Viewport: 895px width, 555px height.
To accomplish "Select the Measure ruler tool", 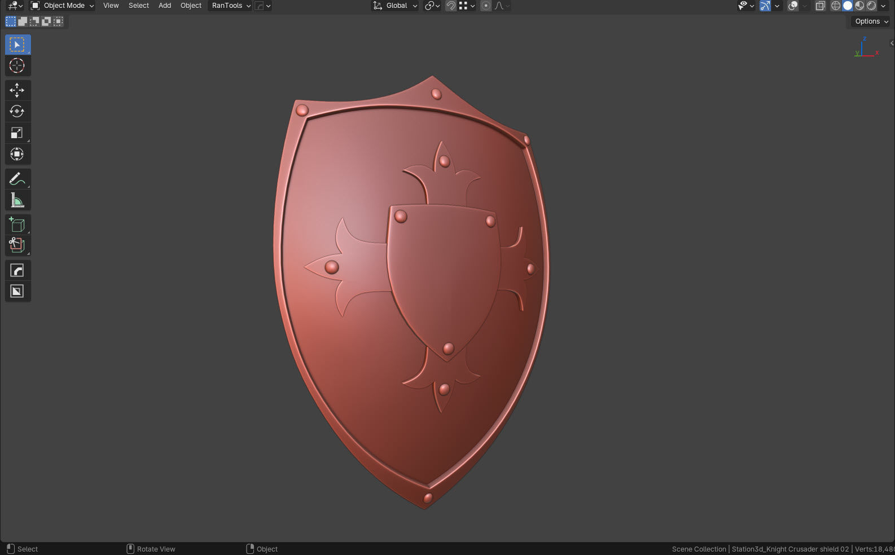I will [17, 200].
